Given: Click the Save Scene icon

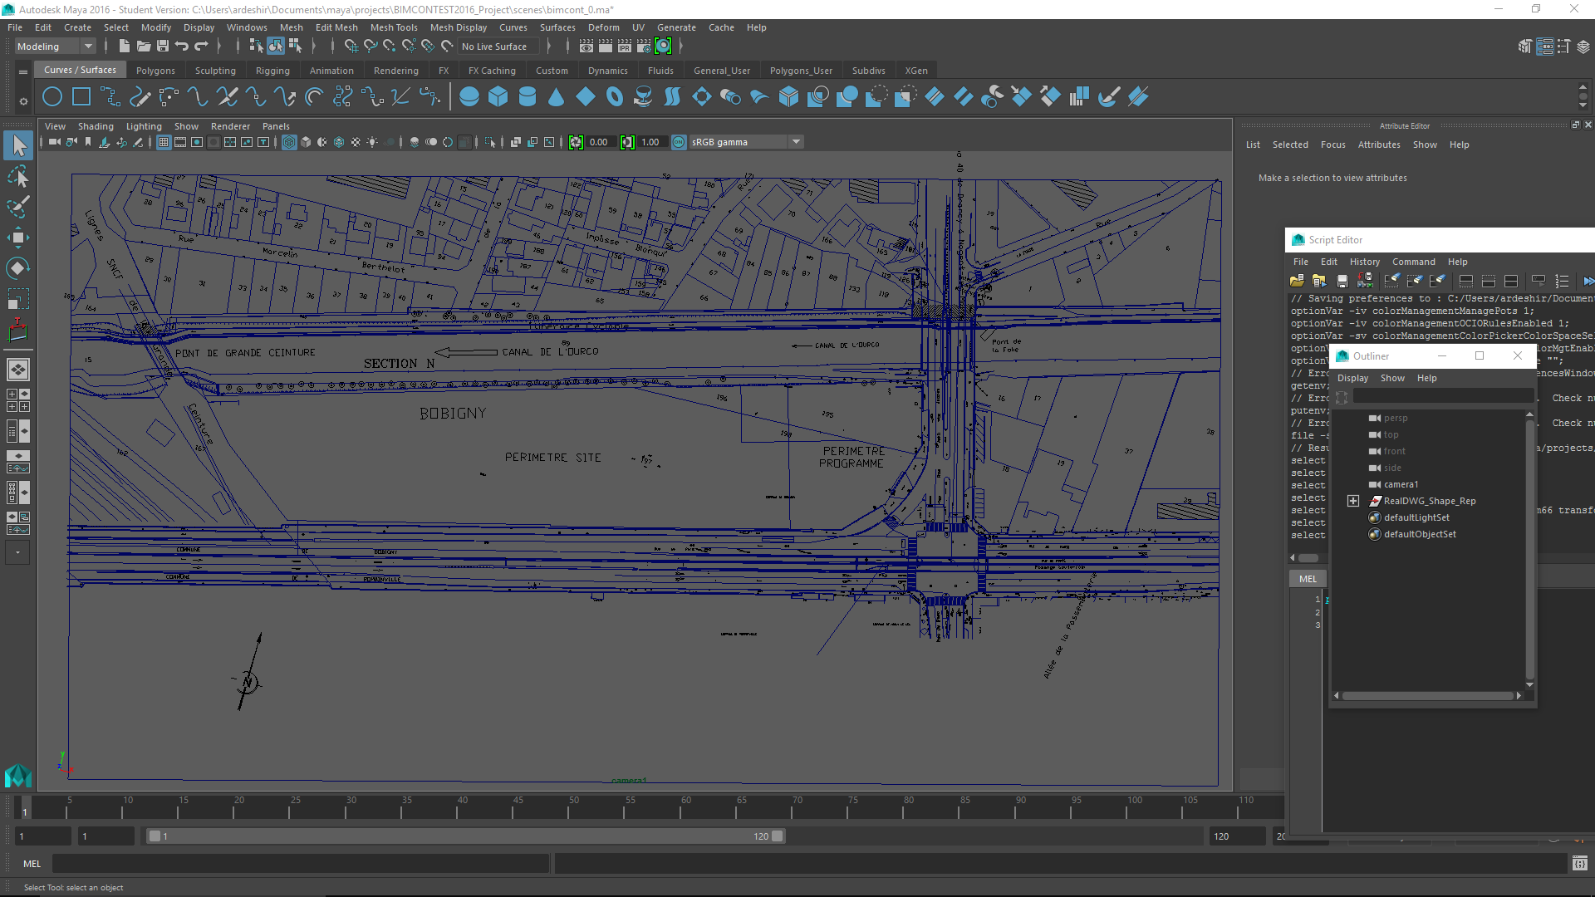Looking at the screenshot, I should pyautogui.click(x=163, y=47).
